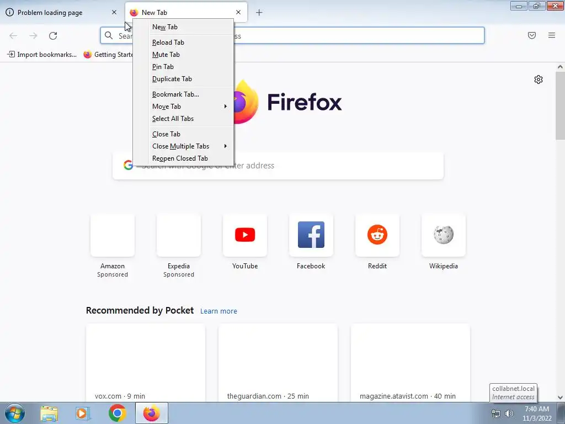
Task: Close the Problem loading page tab
Action: coord(114,12)
